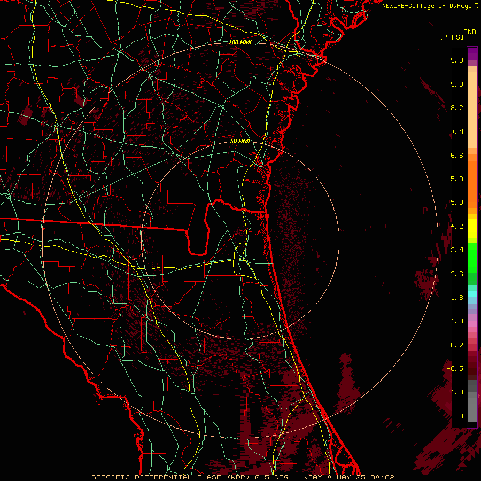The width and height of the screenshot is (481, 481).
Task: Pick the yellow segment of the color bar
Action: (472, 229)
